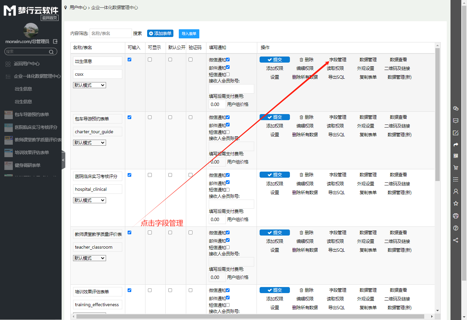This screenshot has height=320, width=467.
Task: Click thumbnail icon of 包车导游预约表单 in sidebar
Action: click(8, 115)
